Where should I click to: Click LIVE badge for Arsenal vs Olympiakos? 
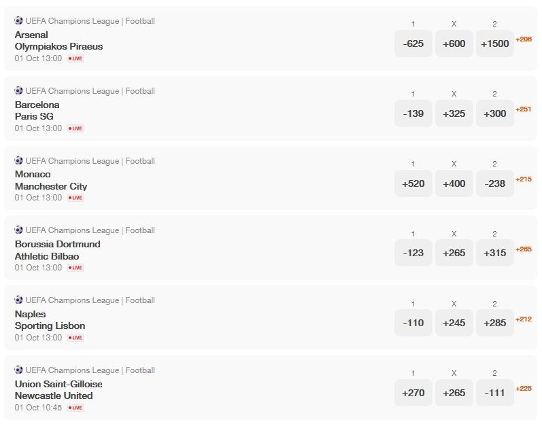click(75, 58)
